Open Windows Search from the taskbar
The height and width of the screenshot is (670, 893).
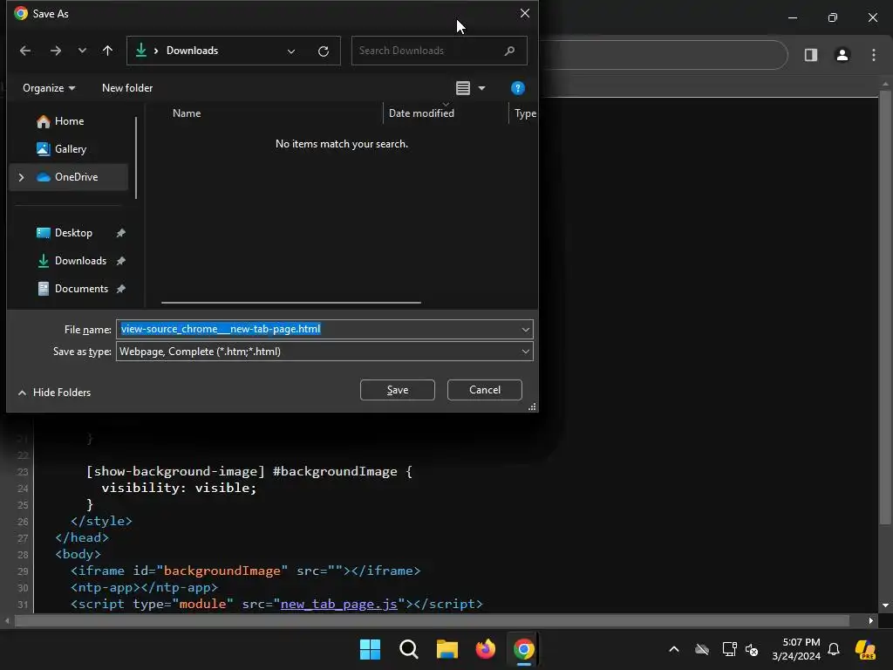(409, 649)
